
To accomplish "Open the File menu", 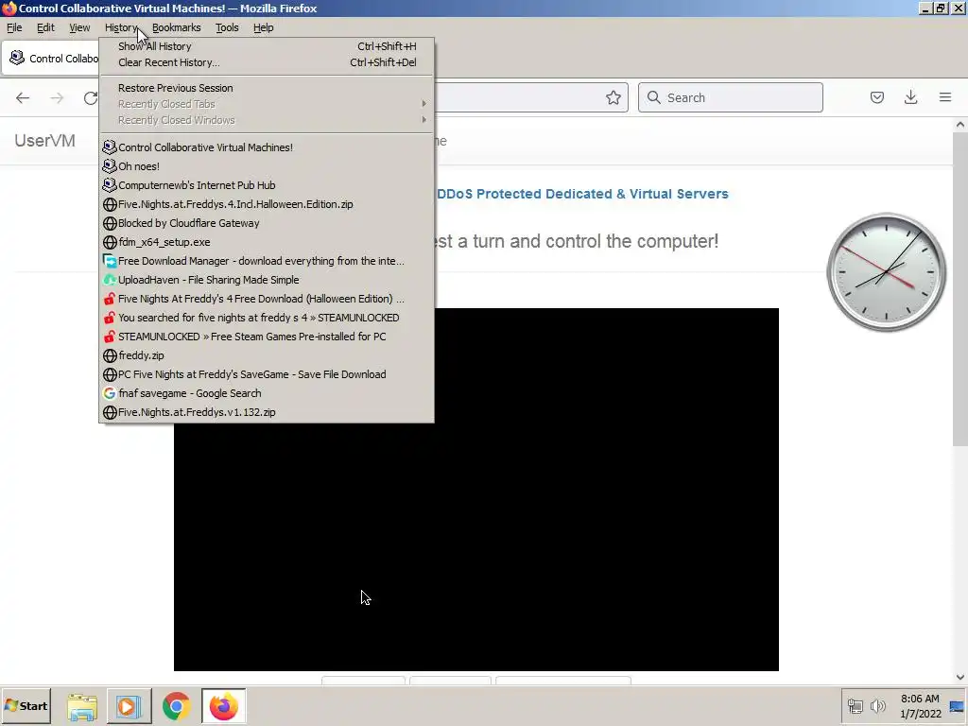I will tap(14, 27).
